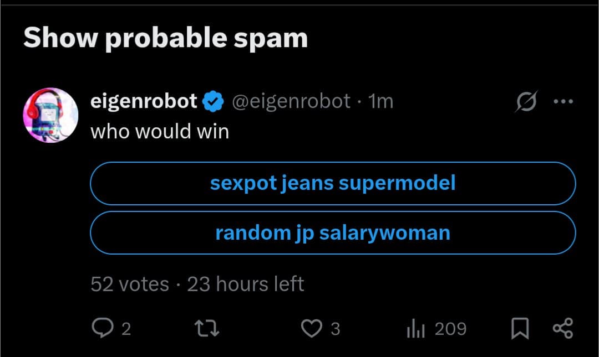Vote for random jp salarywoman
Image resolution: width=599 pixels, height=357 pixels.
[x=333, y=233]
